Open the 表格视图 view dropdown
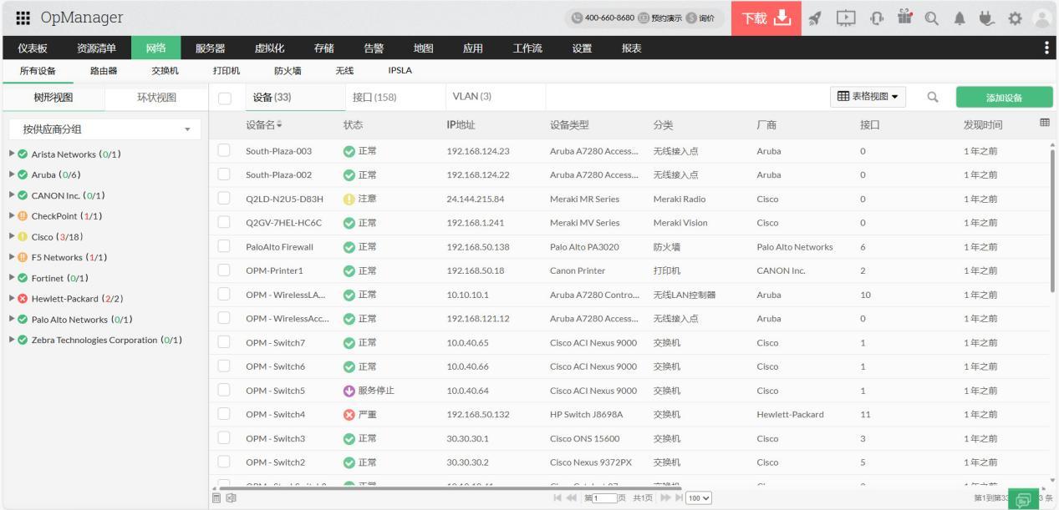The image size is (1059, 510). coord(868,98)
